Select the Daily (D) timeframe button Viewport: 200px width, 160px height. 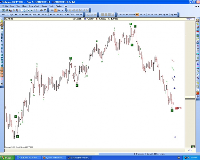point(56,10)
